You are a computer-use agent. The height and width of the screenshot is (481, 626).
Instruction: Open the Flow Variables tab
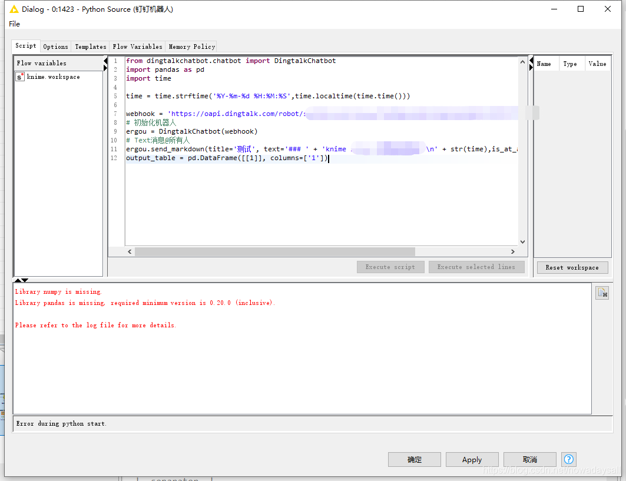(x=137, y=47)
